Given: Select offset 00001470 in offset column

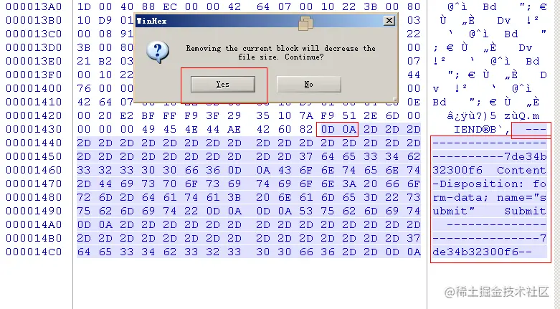Looking at the screenshot, I should click(x=34, y=184).
